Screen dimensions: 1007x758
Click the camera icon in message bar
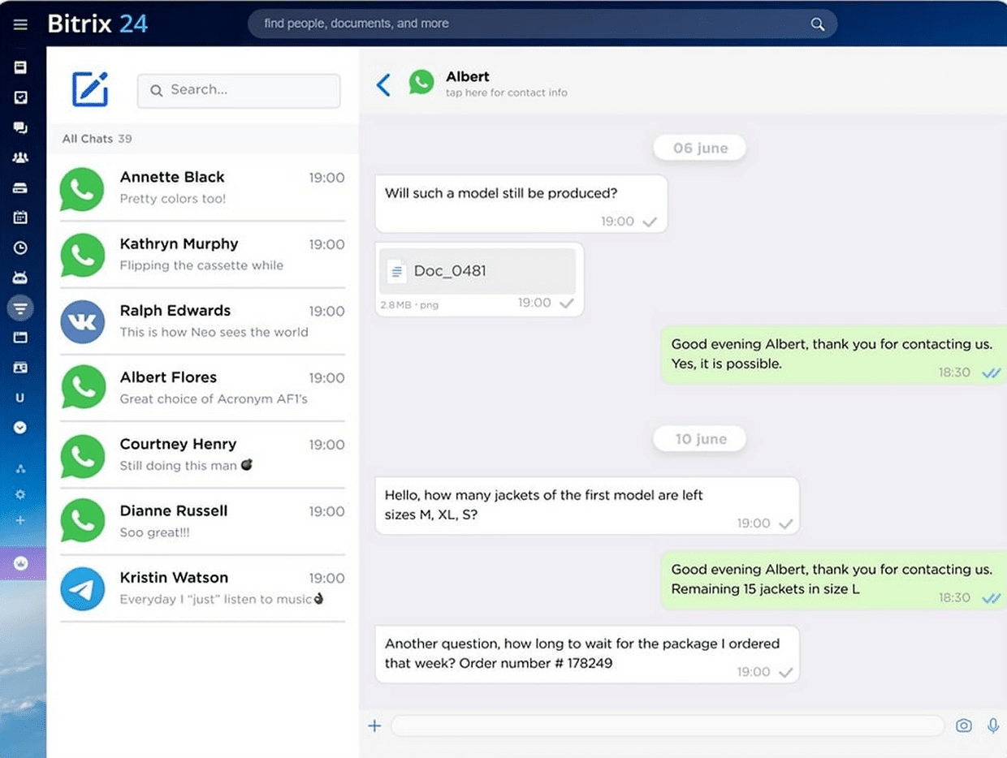[963, 726]
